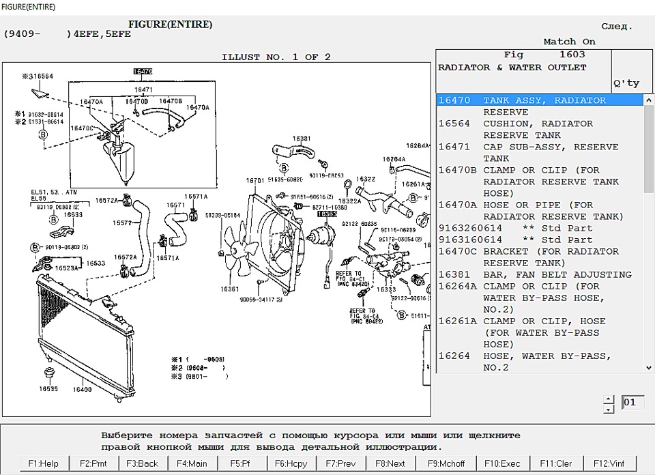Click 16571A label near top clamp
The height and width of the screenshot is (475, 655).
click(x=196, y=197)
